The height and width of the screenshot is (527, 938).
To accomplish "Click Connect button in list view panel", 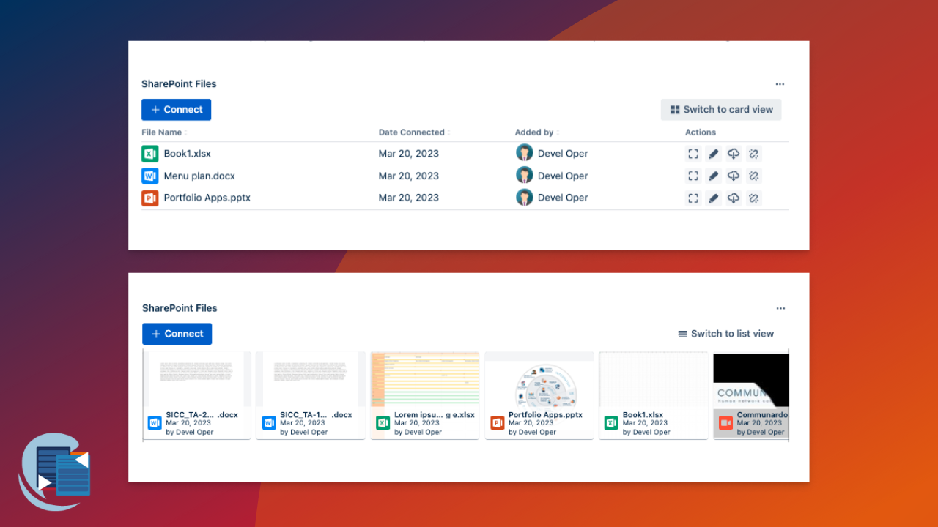I will tap(176, 110).
